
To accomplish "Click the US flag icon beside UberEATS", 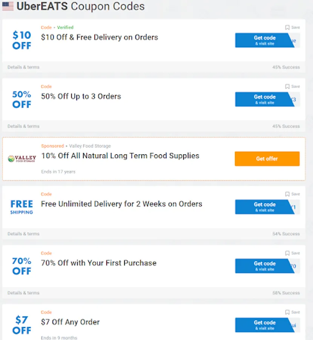I will [8, 6].
